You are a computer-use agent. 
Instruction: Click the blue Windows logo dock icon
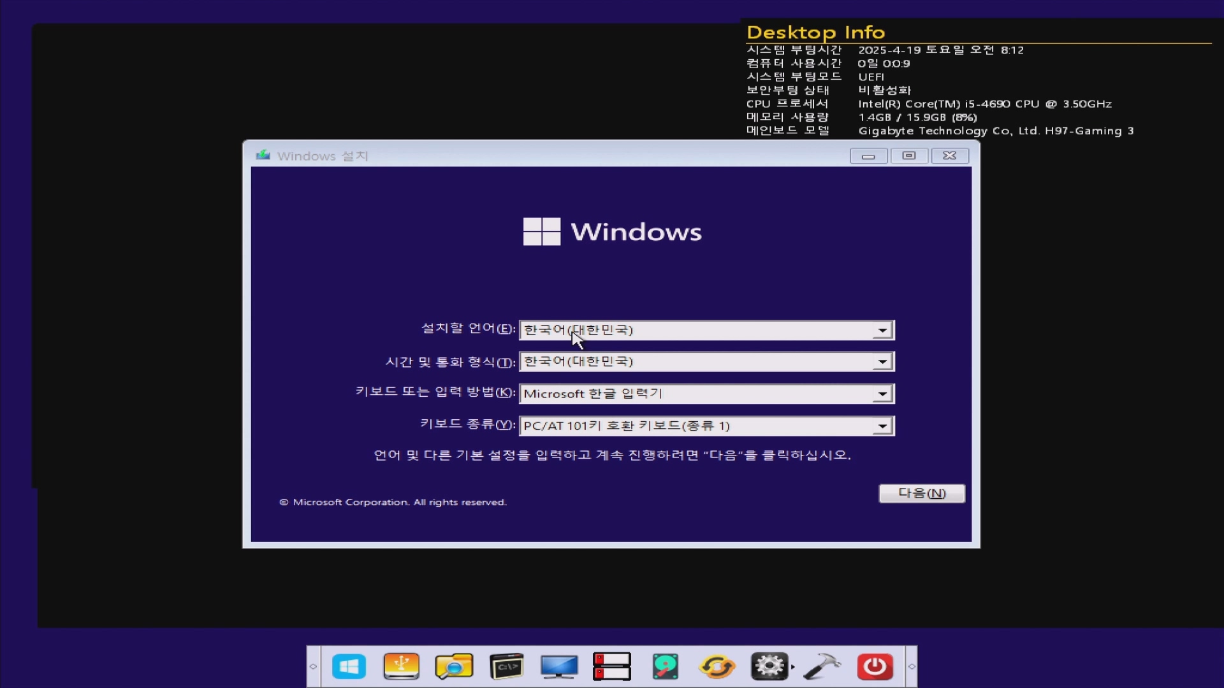click(349, 666)
